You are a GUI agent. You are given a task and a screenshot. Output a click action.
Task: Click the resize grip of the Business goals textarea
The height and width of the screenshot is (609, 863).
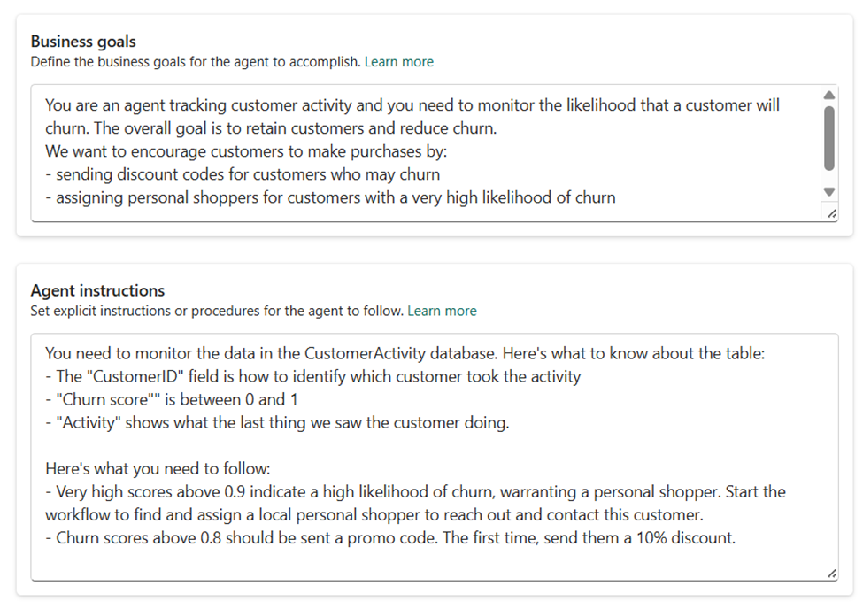click(830, 212)
